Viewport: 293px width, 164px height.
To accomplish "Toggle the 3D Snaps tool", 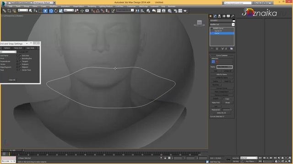I will click(93, 11).
